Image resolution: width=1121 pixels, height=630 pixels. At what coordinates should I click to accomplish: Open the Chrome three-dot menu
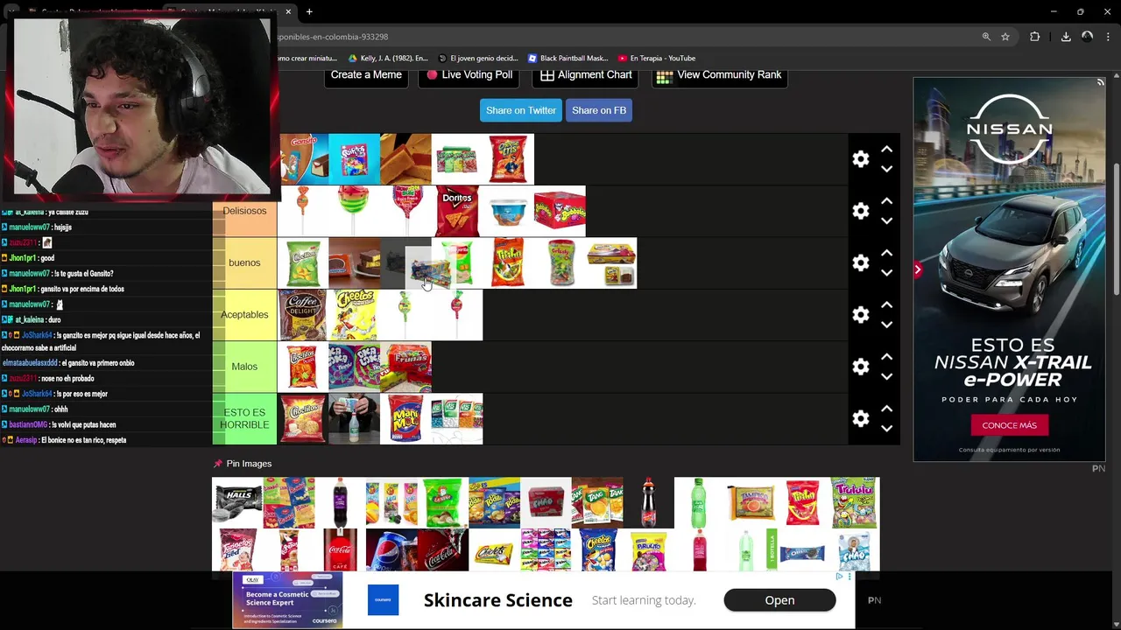(x=1109, y=37)
